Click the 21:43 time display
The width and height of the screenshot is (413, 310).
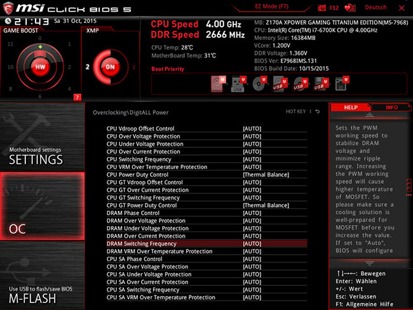click(32, 22)
